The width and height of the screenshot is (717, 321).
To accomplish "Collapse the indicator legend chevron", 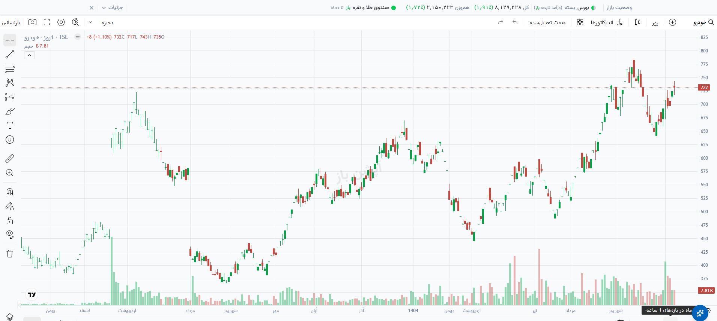I will [x=29, y=55].
